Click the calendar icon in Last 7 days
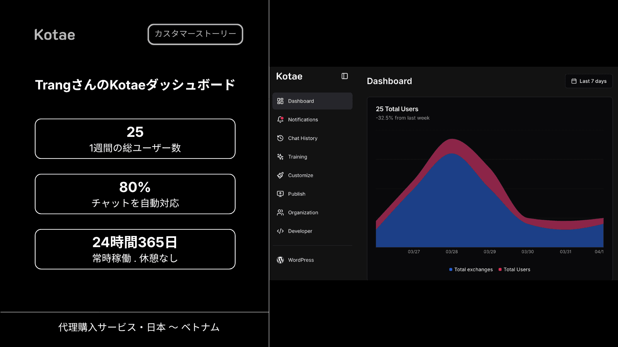618x347 pixels. click(574, 81)
